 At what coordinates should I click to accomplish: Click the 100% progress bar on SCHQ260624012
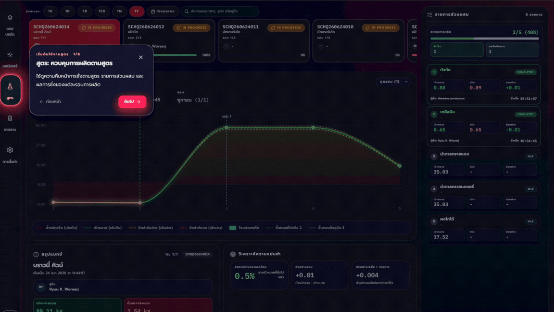(x=175, y=55)
